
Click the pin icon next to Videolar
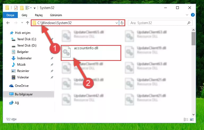[52, 77]
